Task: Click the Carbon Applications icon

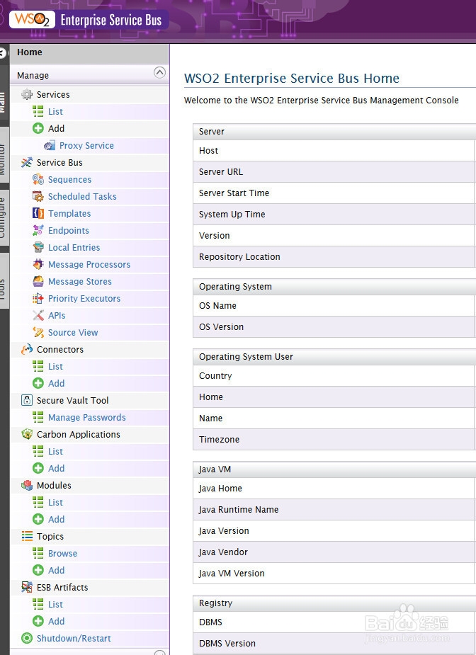Action: point(27,435)
